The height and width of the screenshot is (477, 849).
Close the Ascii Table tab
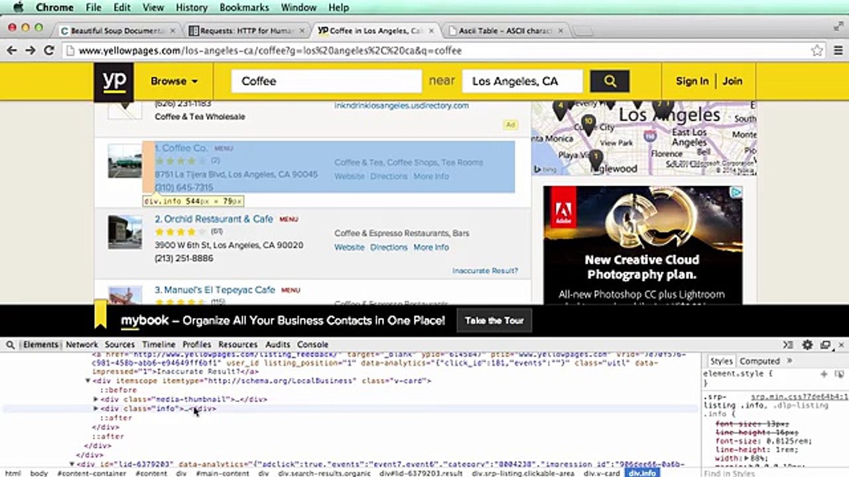(560, 30)
